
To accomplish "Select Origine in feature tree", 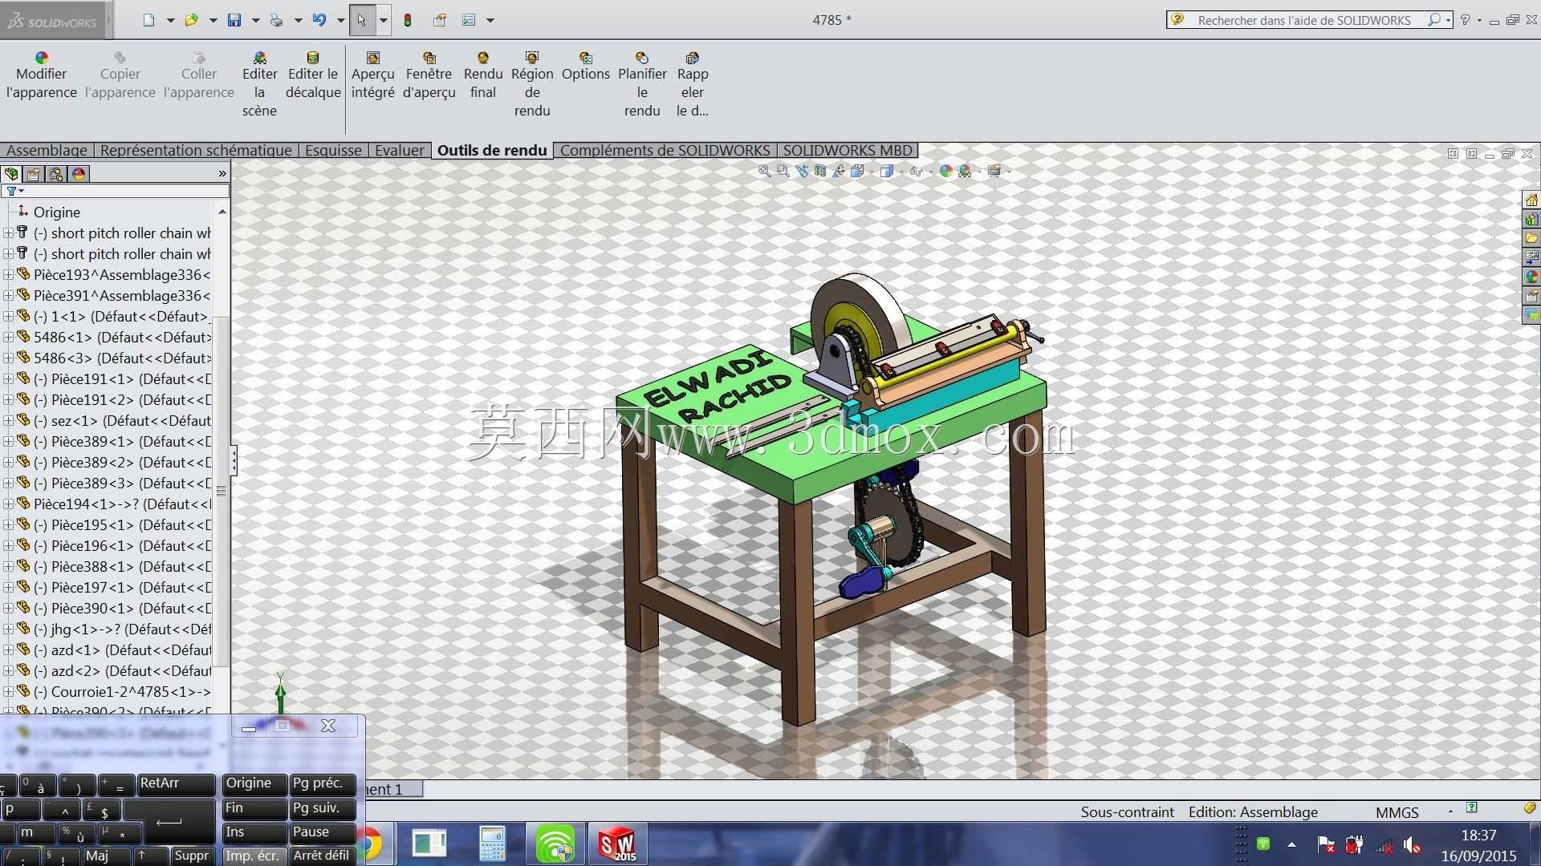I will pos(56,212).
